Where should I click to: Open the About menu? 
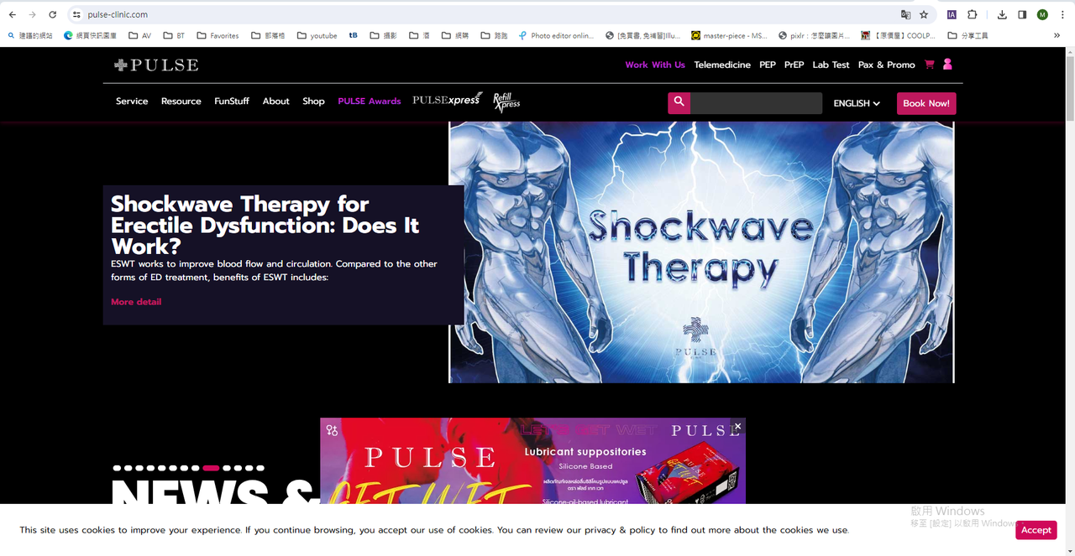[x=276, y=101]
